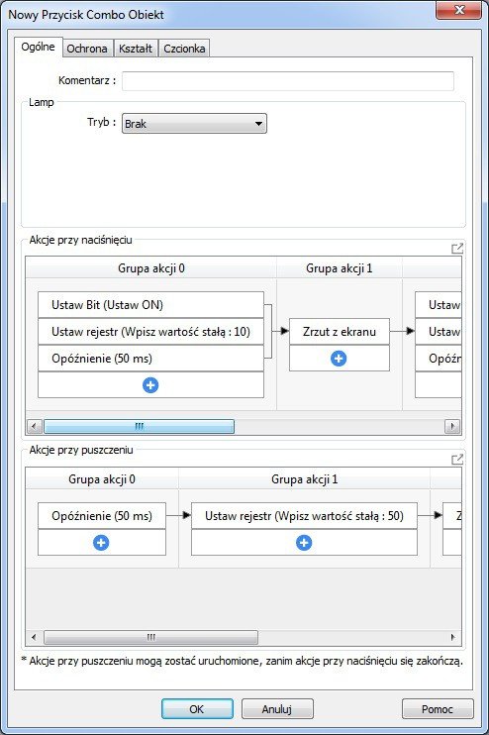Pop out the Akcje przy naciśnięciu panel
The height and width of the screenshot is (735, 489).
457,248
